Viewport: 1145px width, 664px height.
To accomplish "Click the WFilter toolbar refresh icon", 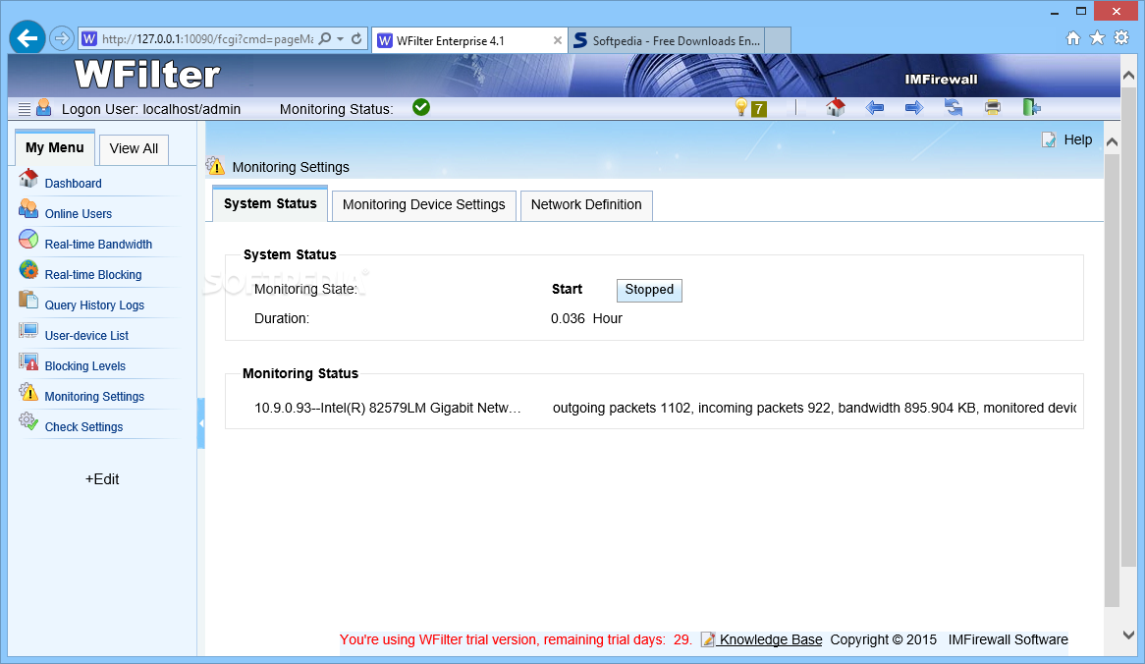I will 953,108.
